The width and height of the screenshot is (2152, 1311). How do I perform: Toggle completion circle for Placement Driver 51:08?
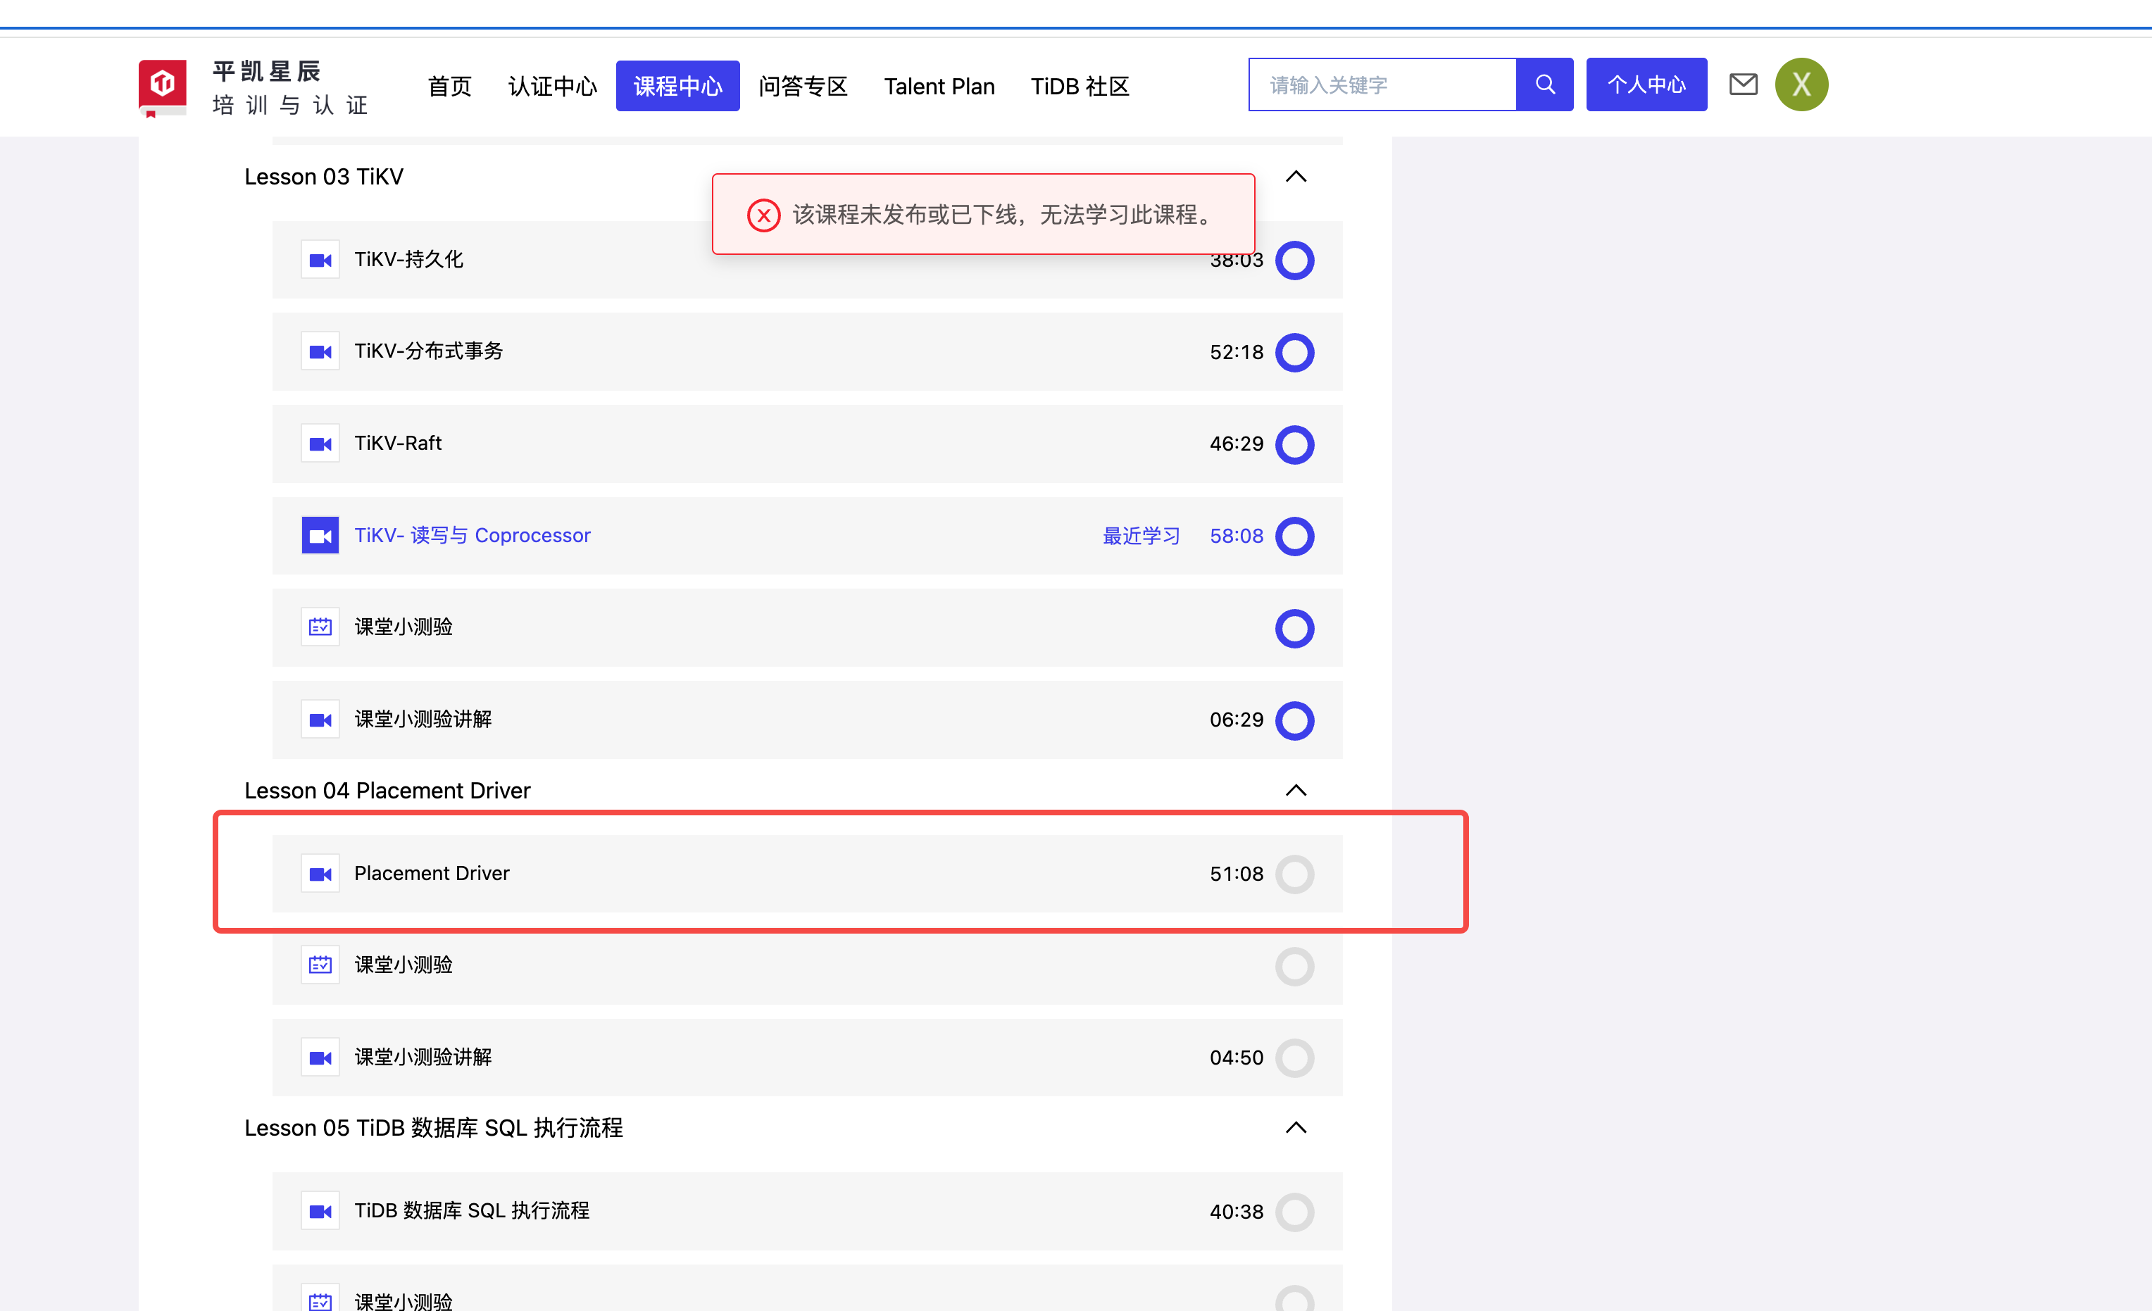tap(1294, 874)
